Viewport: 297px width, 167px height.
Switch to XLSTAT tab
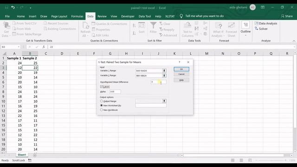tap(170, 16)
